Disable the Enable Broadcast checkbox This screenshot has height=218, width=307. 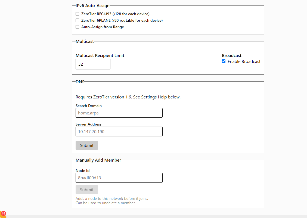(224, 61)
